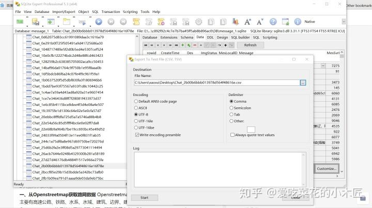Click the Start export button
This screenshot has width=372, height=208.
[x=145, y=198]
